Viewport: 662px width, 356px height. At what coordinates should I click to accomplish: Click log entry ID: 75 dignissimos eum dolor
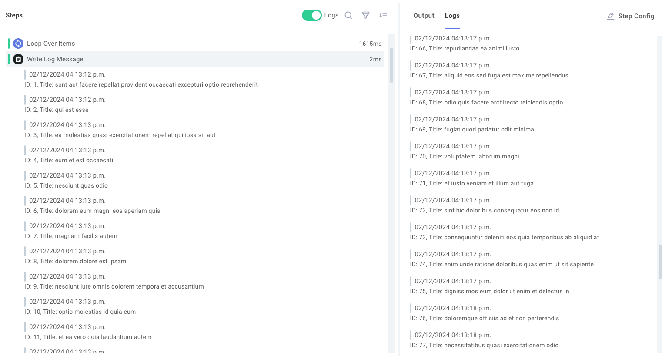(x=490, y=291)
